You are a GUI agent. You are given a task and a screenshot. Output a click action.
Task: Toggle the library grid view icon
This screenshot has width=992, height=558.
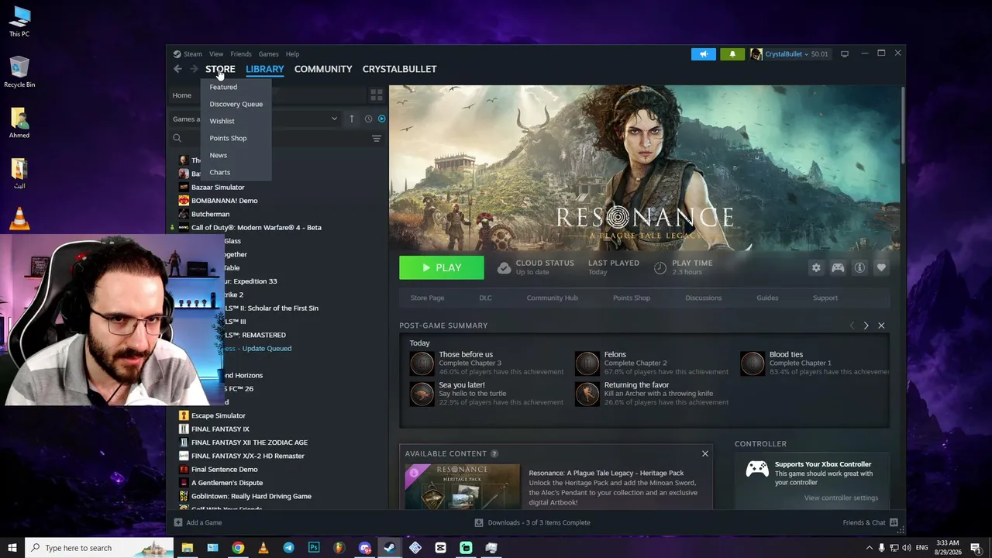tap(377, 95)
